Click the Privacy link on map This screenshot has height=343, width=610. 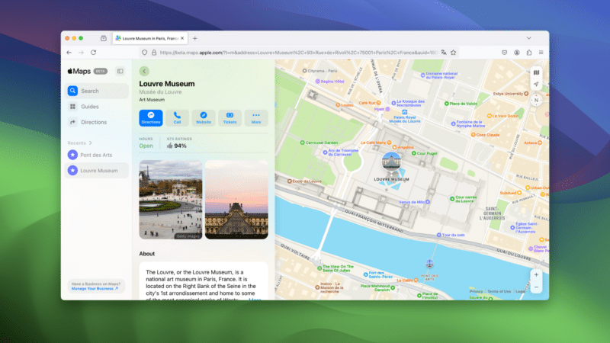(x=476, y=291)
